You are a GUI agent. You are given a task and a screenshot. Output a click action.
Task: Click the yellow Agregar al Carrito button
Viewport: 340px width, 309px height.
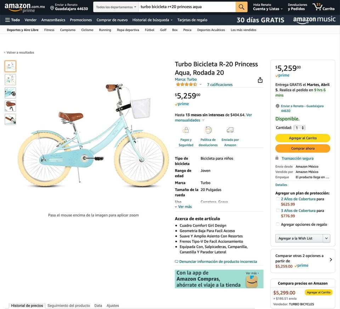pos(302,138)
